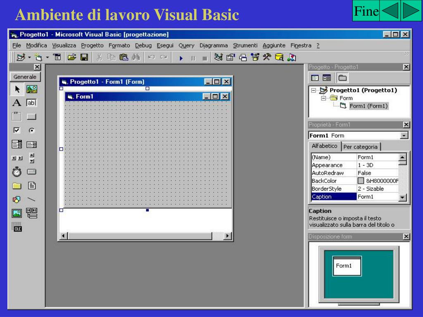This screenshot has width=423, height=317.
Task: Open the Add Project dropdown arrow
Action: (x=29, y=57)
